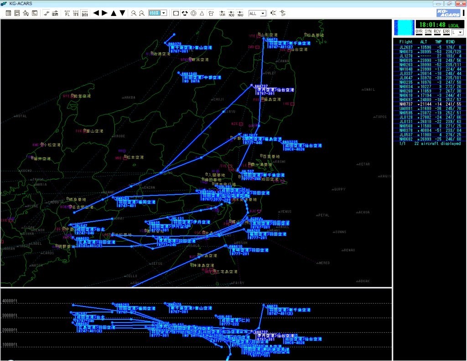
Task: Click the ANA378 aircraft label on map
Action: coord(175,44)
